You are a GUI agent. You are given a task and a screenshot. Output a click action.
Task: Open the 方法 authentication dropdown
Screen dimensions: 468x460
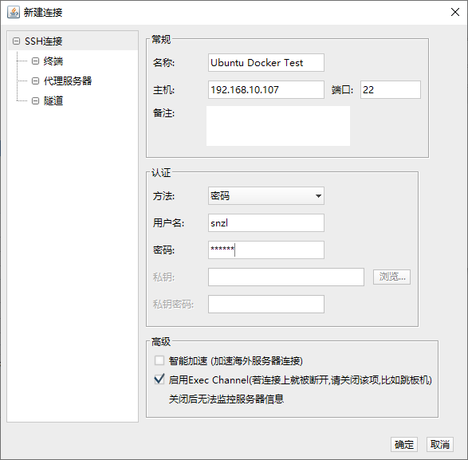pyautogui.click(x=266, y=196)
